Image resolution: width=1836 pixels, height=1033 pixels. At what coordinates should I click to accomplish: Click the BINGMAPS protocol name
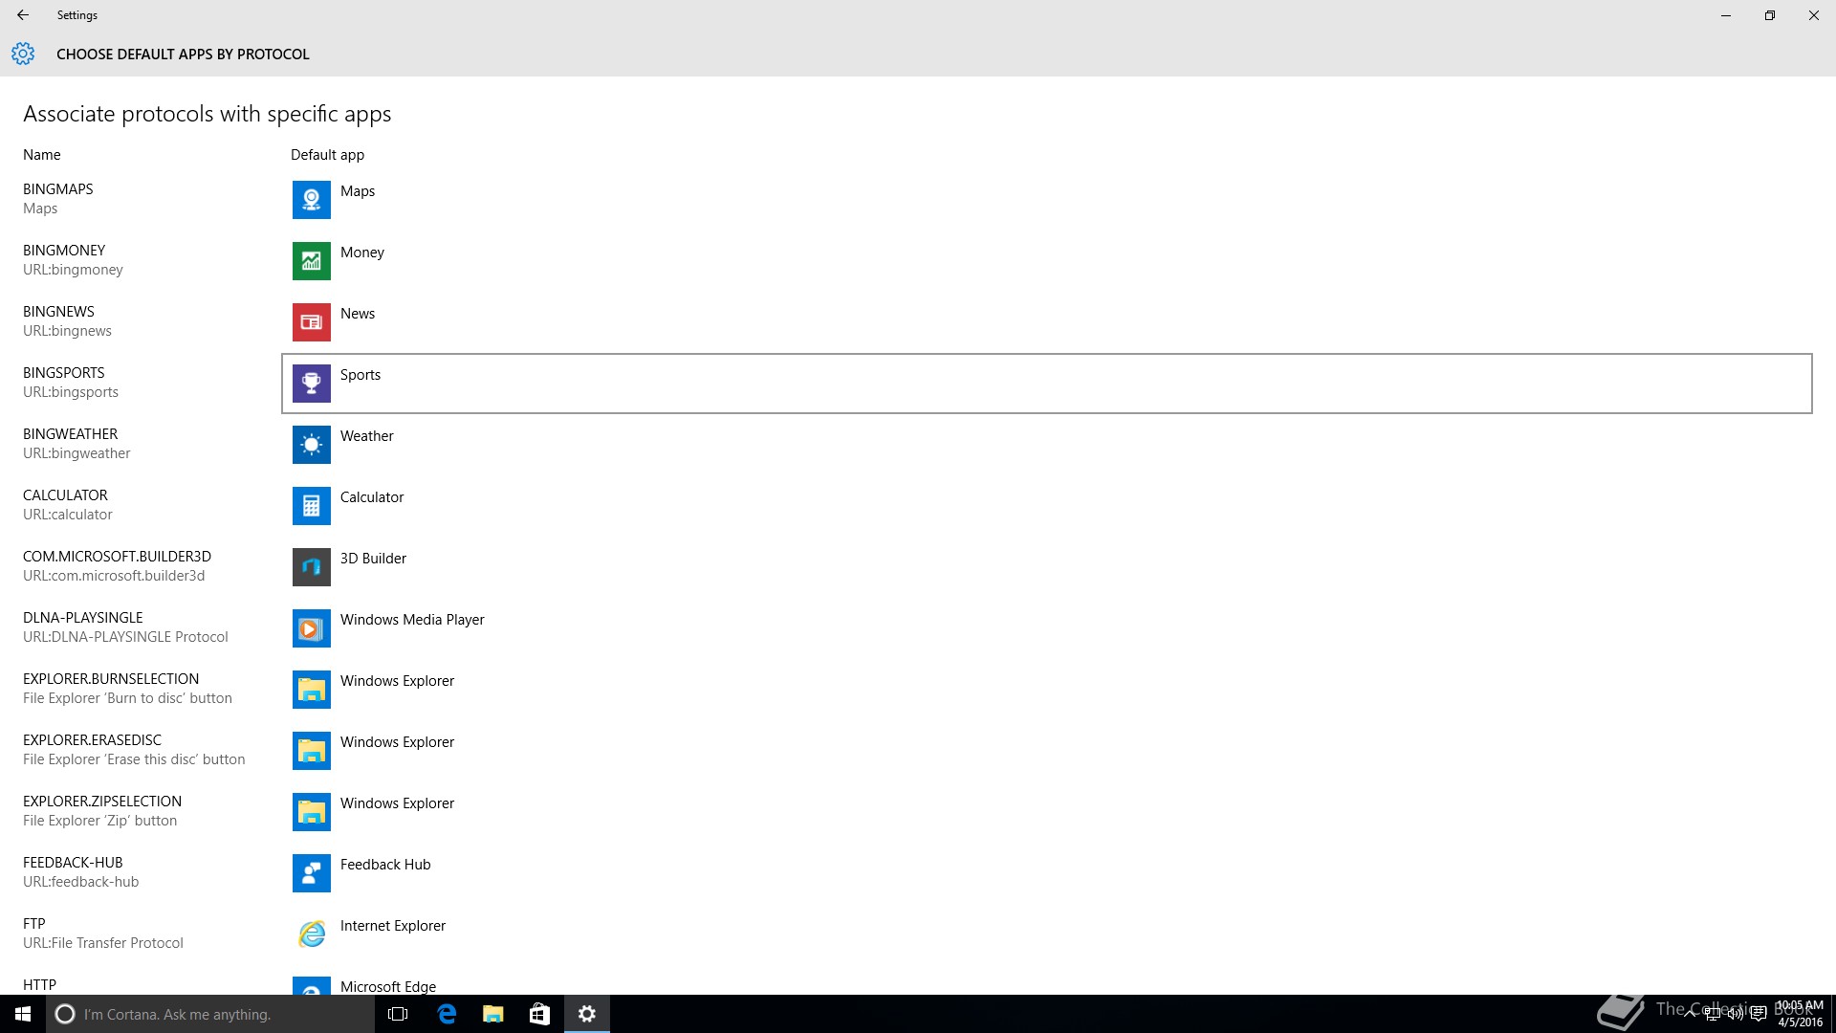pos(58,189)
